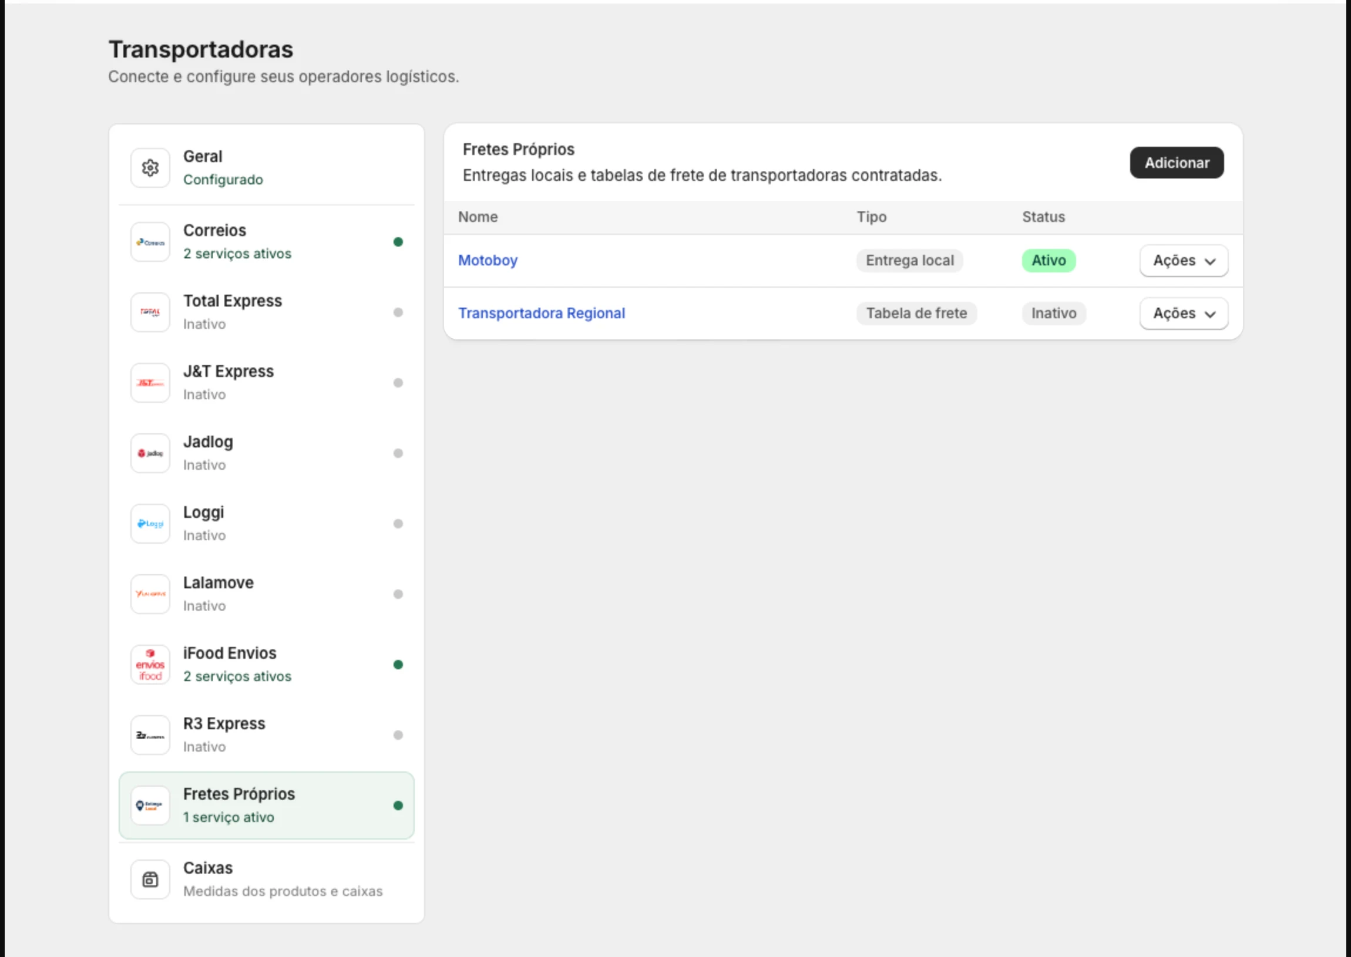Click the Correios logo icon

[x=150, y=242]
